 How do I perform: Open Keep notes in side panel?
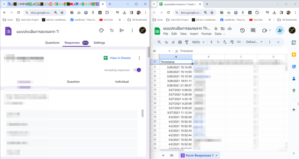click(294, 55)
